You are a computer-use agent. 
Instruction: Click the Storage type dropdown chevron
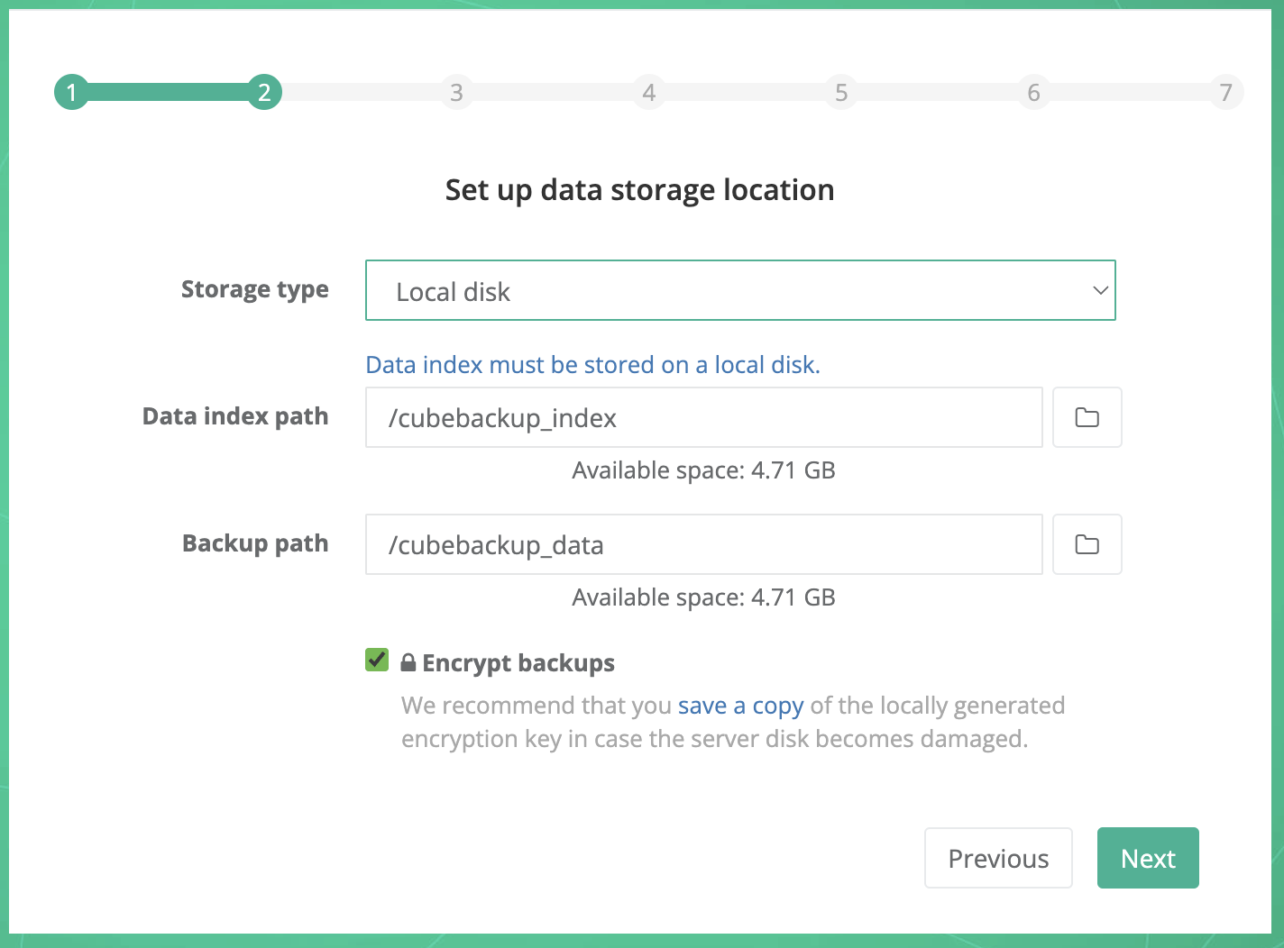pyautogui.click(x=1099, y=290)
